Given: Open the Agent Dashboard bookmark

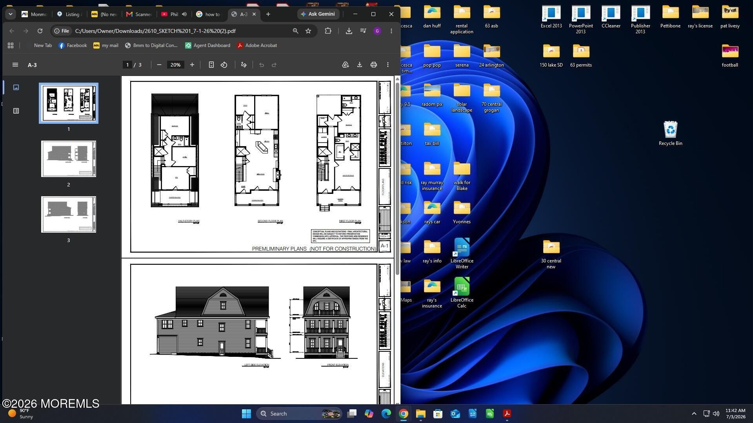Looking at the screenshot, I should click(x=208, y=45).
